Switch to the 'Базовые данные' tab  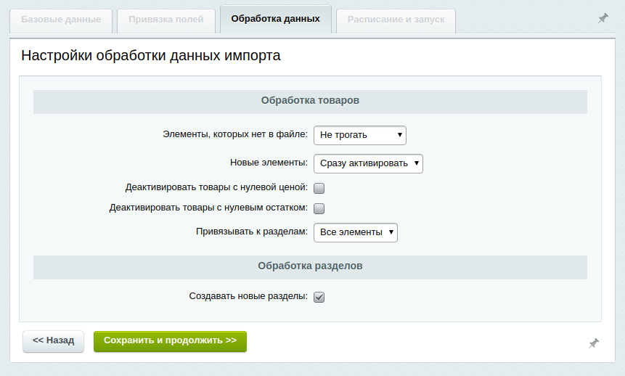coord(61,20)
